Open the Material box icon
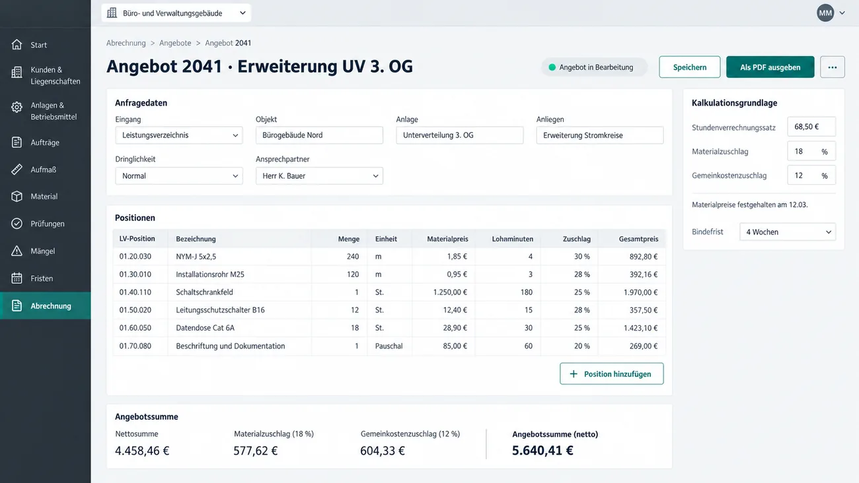This screenshot has height=483, width=859. click(x=17, y=197)
